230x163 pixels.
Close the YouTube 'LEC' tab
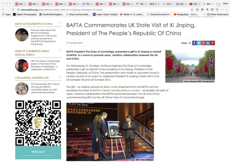point(199,4)
